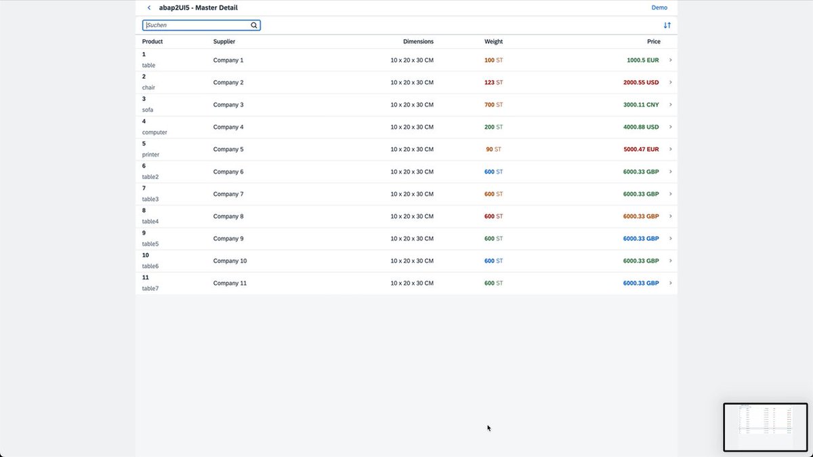813x457 pixels.
Task: Select product name 'table3'
Action: [150, 199]
